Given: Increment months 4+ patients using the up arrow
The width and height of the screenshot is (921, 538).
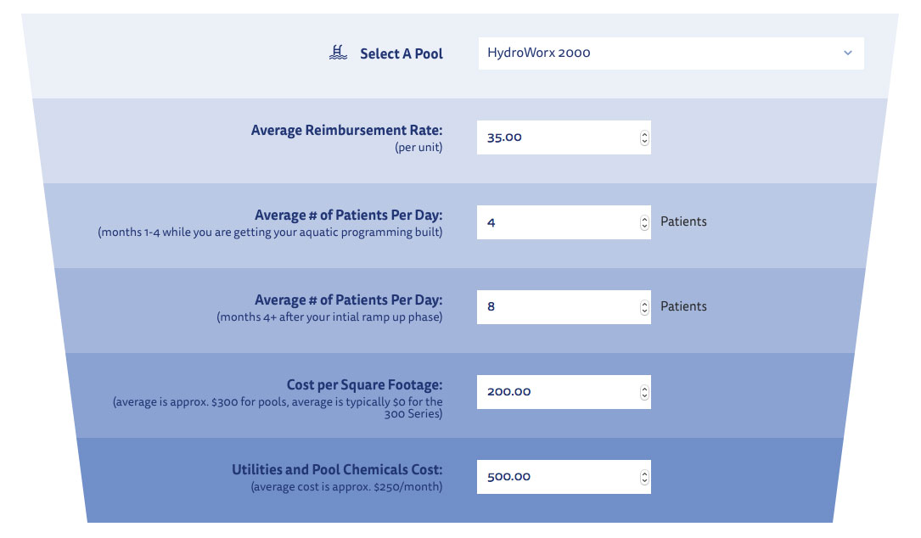Looking at the screenshot, I should 644,304.
